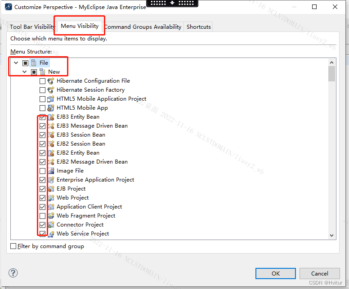This screenshot has height=289, width=349.
Task: Confirm with the OK button
Action: coord(276,273)
